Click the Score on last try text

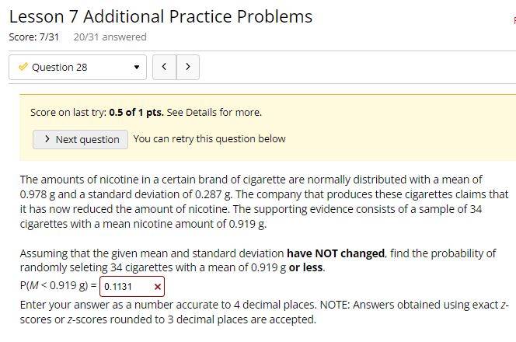pyautogui.click(x=68, y=113)
